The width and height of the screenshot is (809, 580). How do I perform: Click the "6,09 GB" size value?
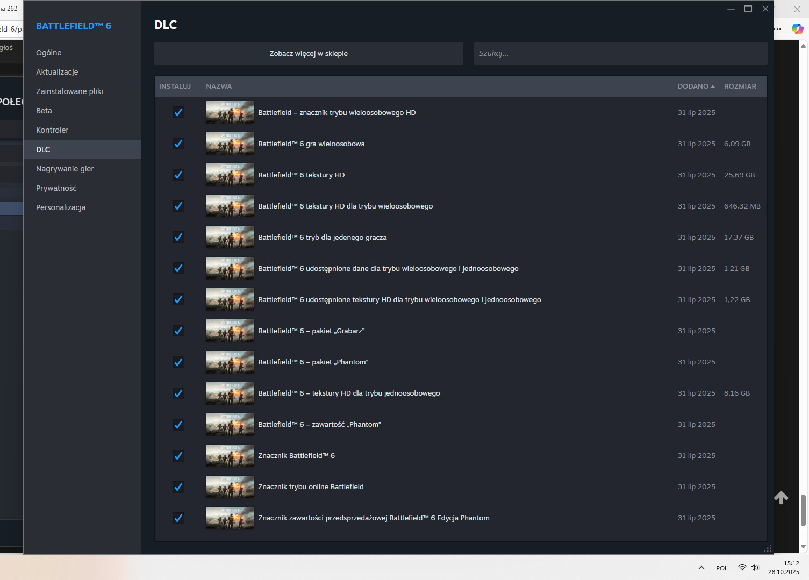pos(738,144)
